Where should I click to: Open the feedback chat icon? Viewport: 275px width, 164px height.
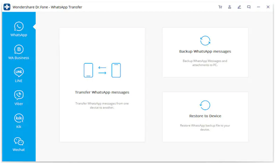tap(249, 7)
